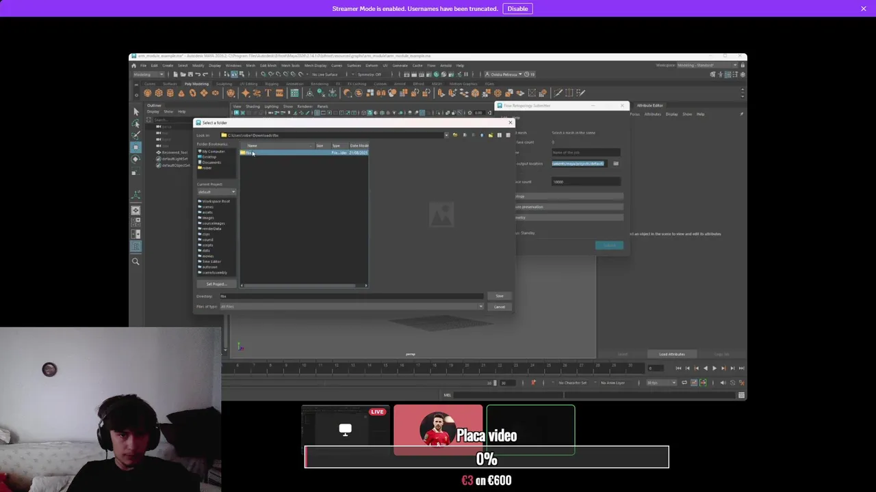Expand the Look in path dropdown

click(446, 135)
